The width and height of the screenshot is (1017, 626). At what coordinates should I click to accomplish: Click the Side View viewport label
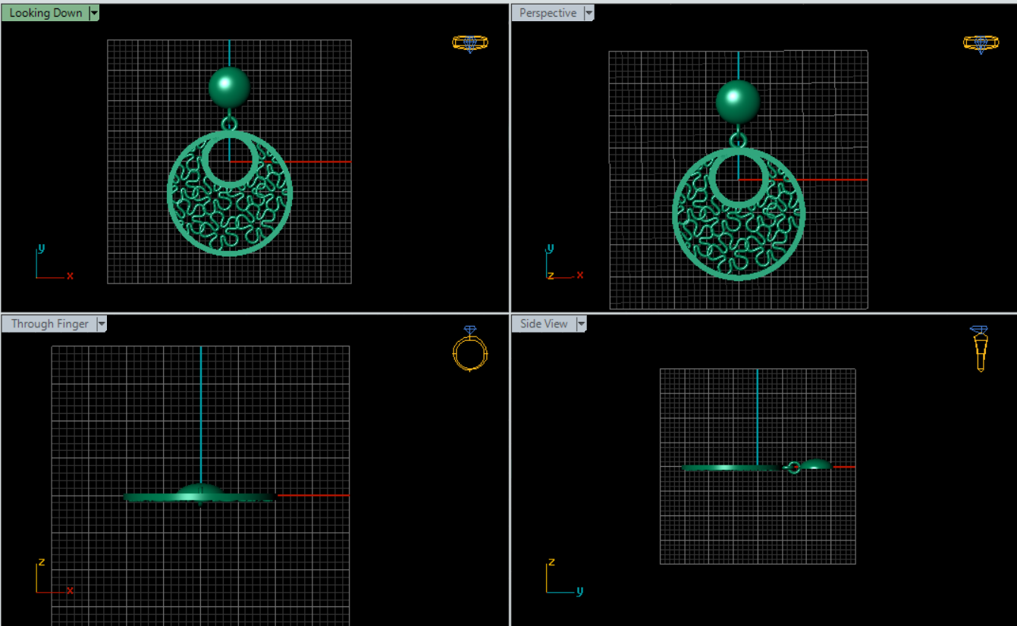pyautogui.click(x=544, y=324)
